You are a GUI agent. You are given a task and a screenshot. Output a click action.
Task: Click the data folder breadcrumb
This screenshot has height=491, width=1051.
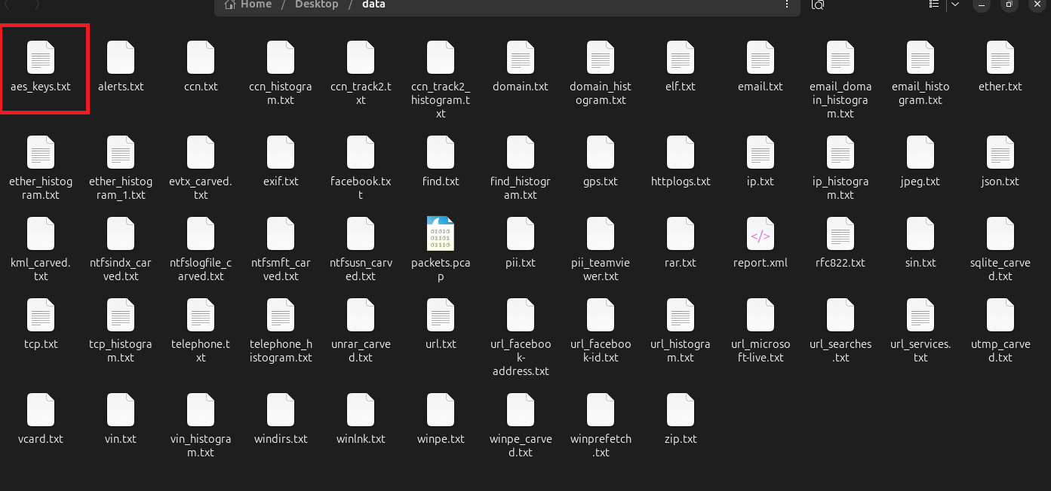(373, 5)
